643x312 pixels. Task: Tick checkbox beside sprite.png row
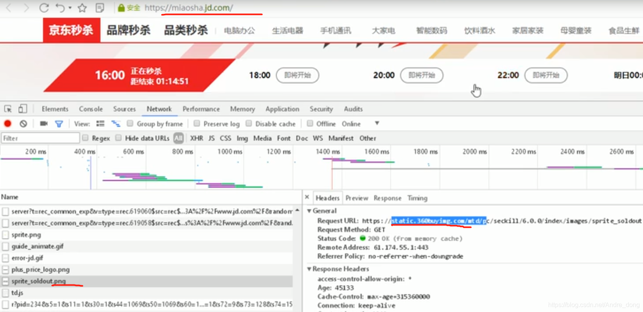click(x=6, y=234)
